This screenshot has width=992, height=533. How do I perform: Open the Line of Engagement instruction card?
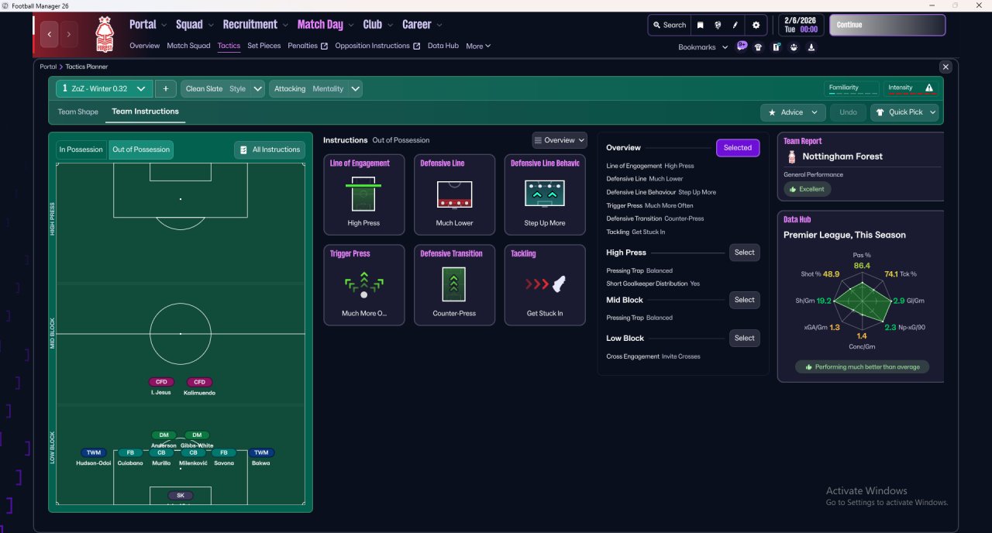point(364,194)
